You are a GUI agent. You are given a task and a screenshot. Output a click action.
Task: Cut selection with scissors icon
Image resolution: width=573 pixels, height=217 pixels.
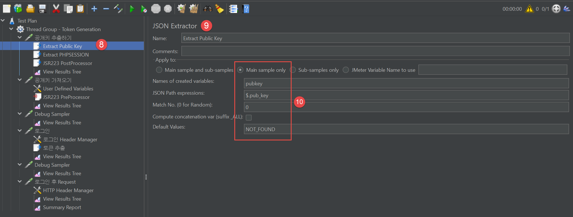coord(56,9)
